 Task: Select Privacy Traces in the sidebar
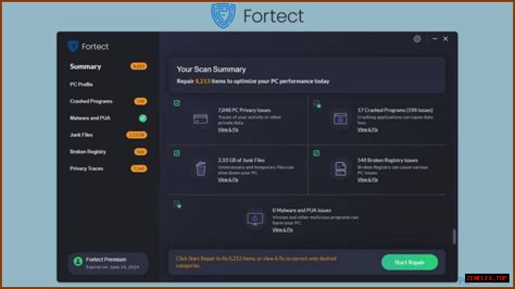[x=87, y=169]
